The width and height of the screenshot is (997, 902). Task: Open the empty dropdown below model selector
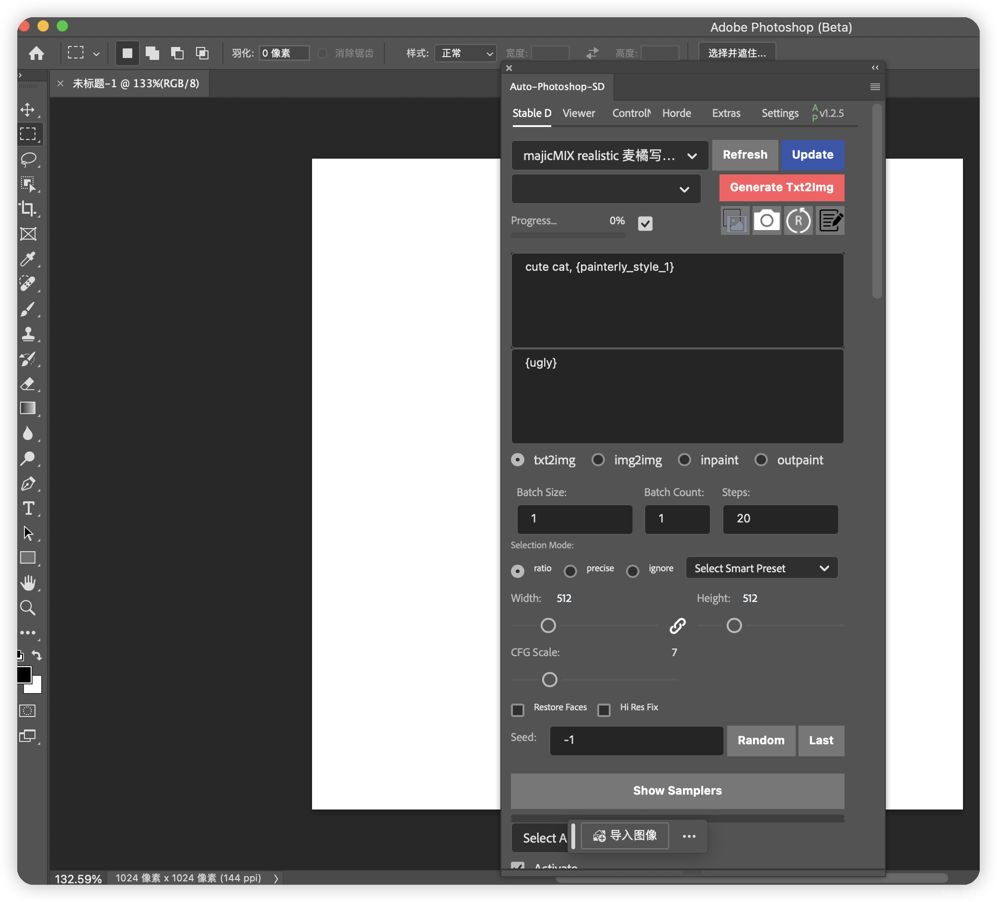[x=606, y=189]
